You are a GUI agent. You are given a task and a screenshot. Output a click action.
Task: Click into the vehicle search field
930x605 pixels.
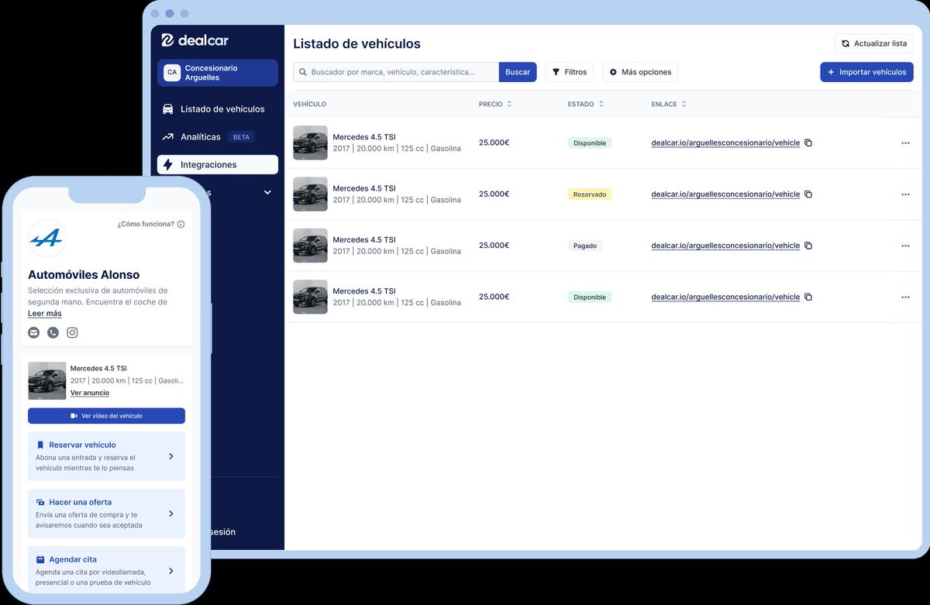click(396, 72)
